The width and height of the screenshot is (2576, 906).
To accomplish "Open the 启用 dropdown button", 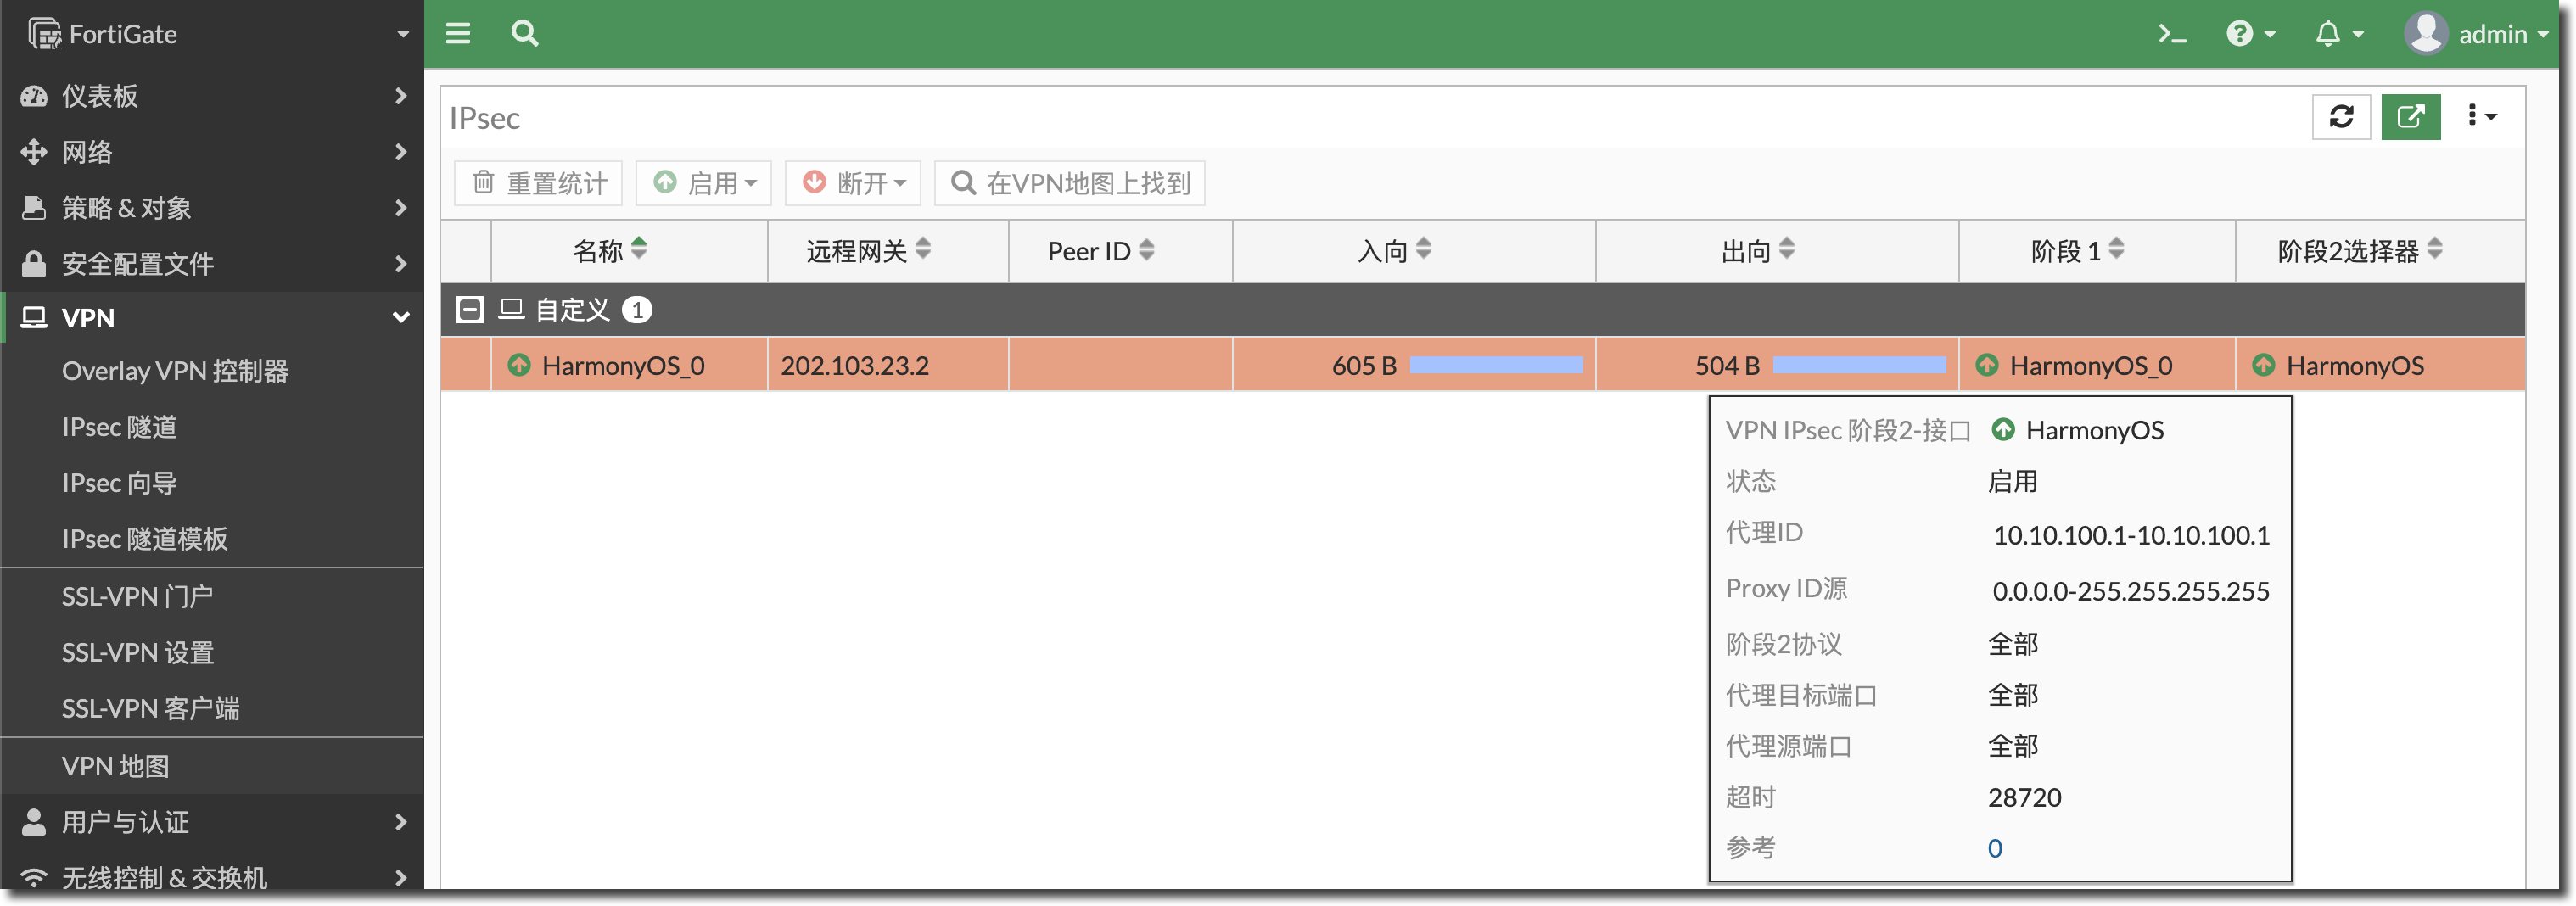I will (x=704, y=183).
